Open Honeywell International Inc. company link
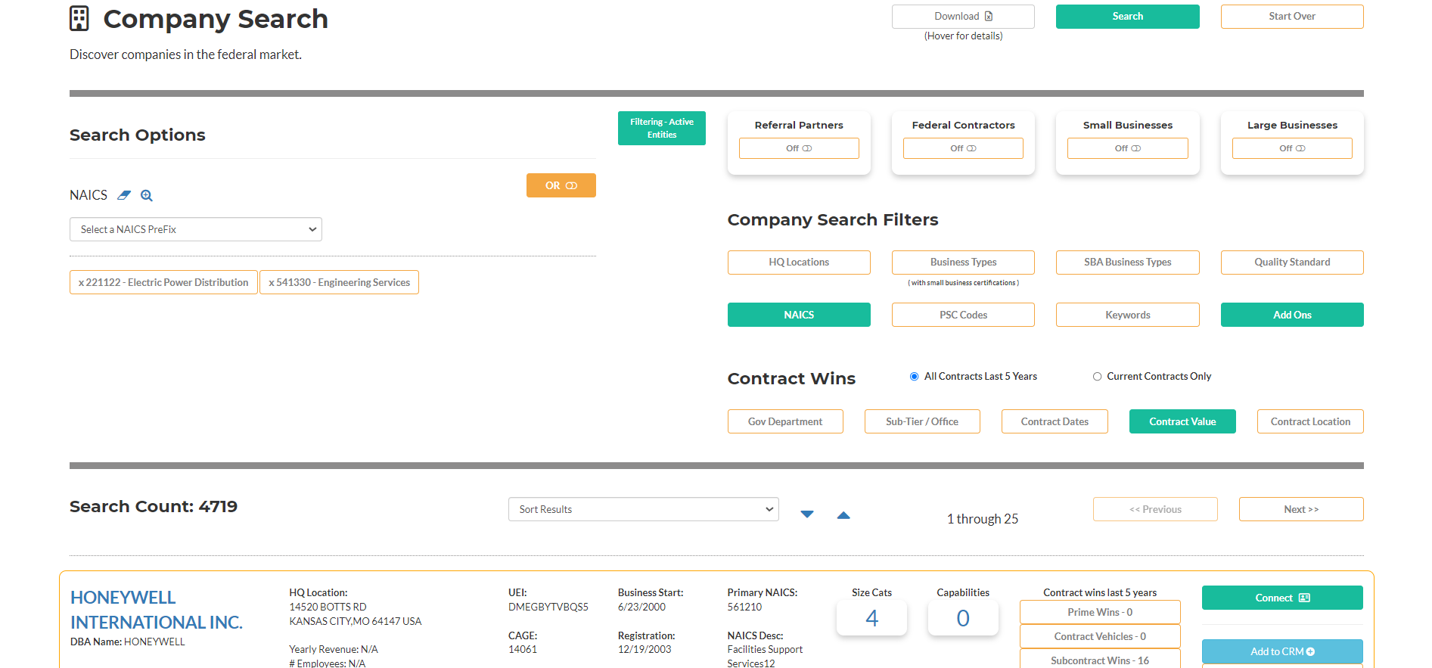Screen dimensions: 1432x668 [x=156, y=610]
